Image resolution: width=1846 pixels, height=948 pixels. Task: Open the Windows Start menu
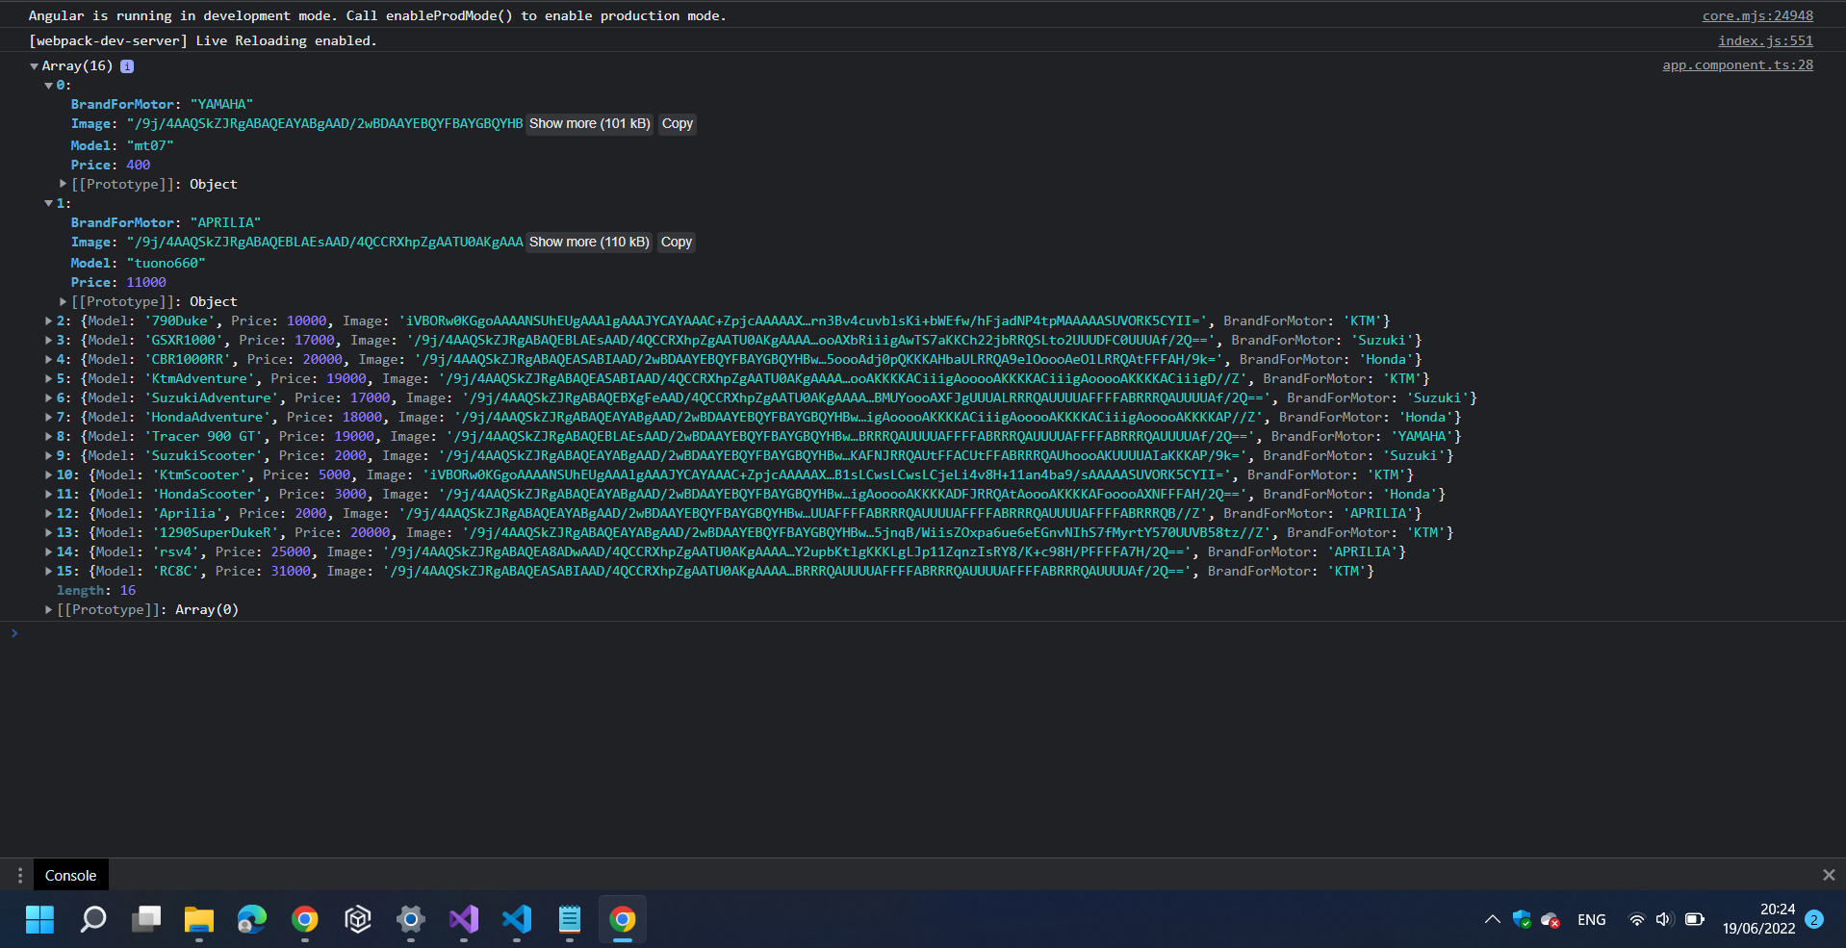pyautogui.click(x=39, y=919)
